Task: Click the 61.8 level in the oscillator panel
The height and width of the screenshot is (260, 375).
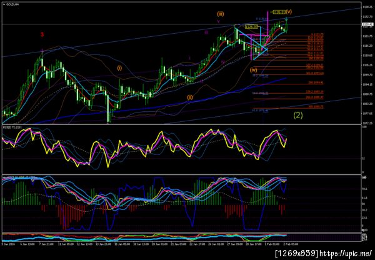Action: point(364,198)
